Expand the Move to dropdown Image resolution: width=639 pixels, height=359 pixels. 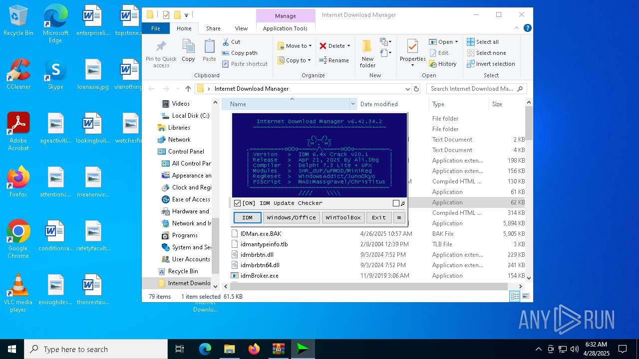[310, 46]
